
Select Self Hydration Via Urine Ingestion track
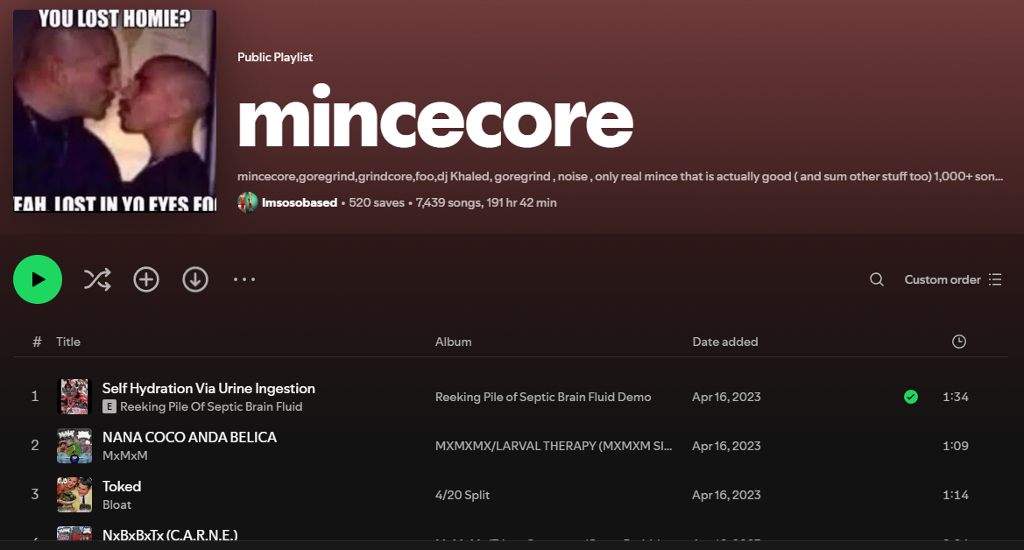[x=208, y=388]
